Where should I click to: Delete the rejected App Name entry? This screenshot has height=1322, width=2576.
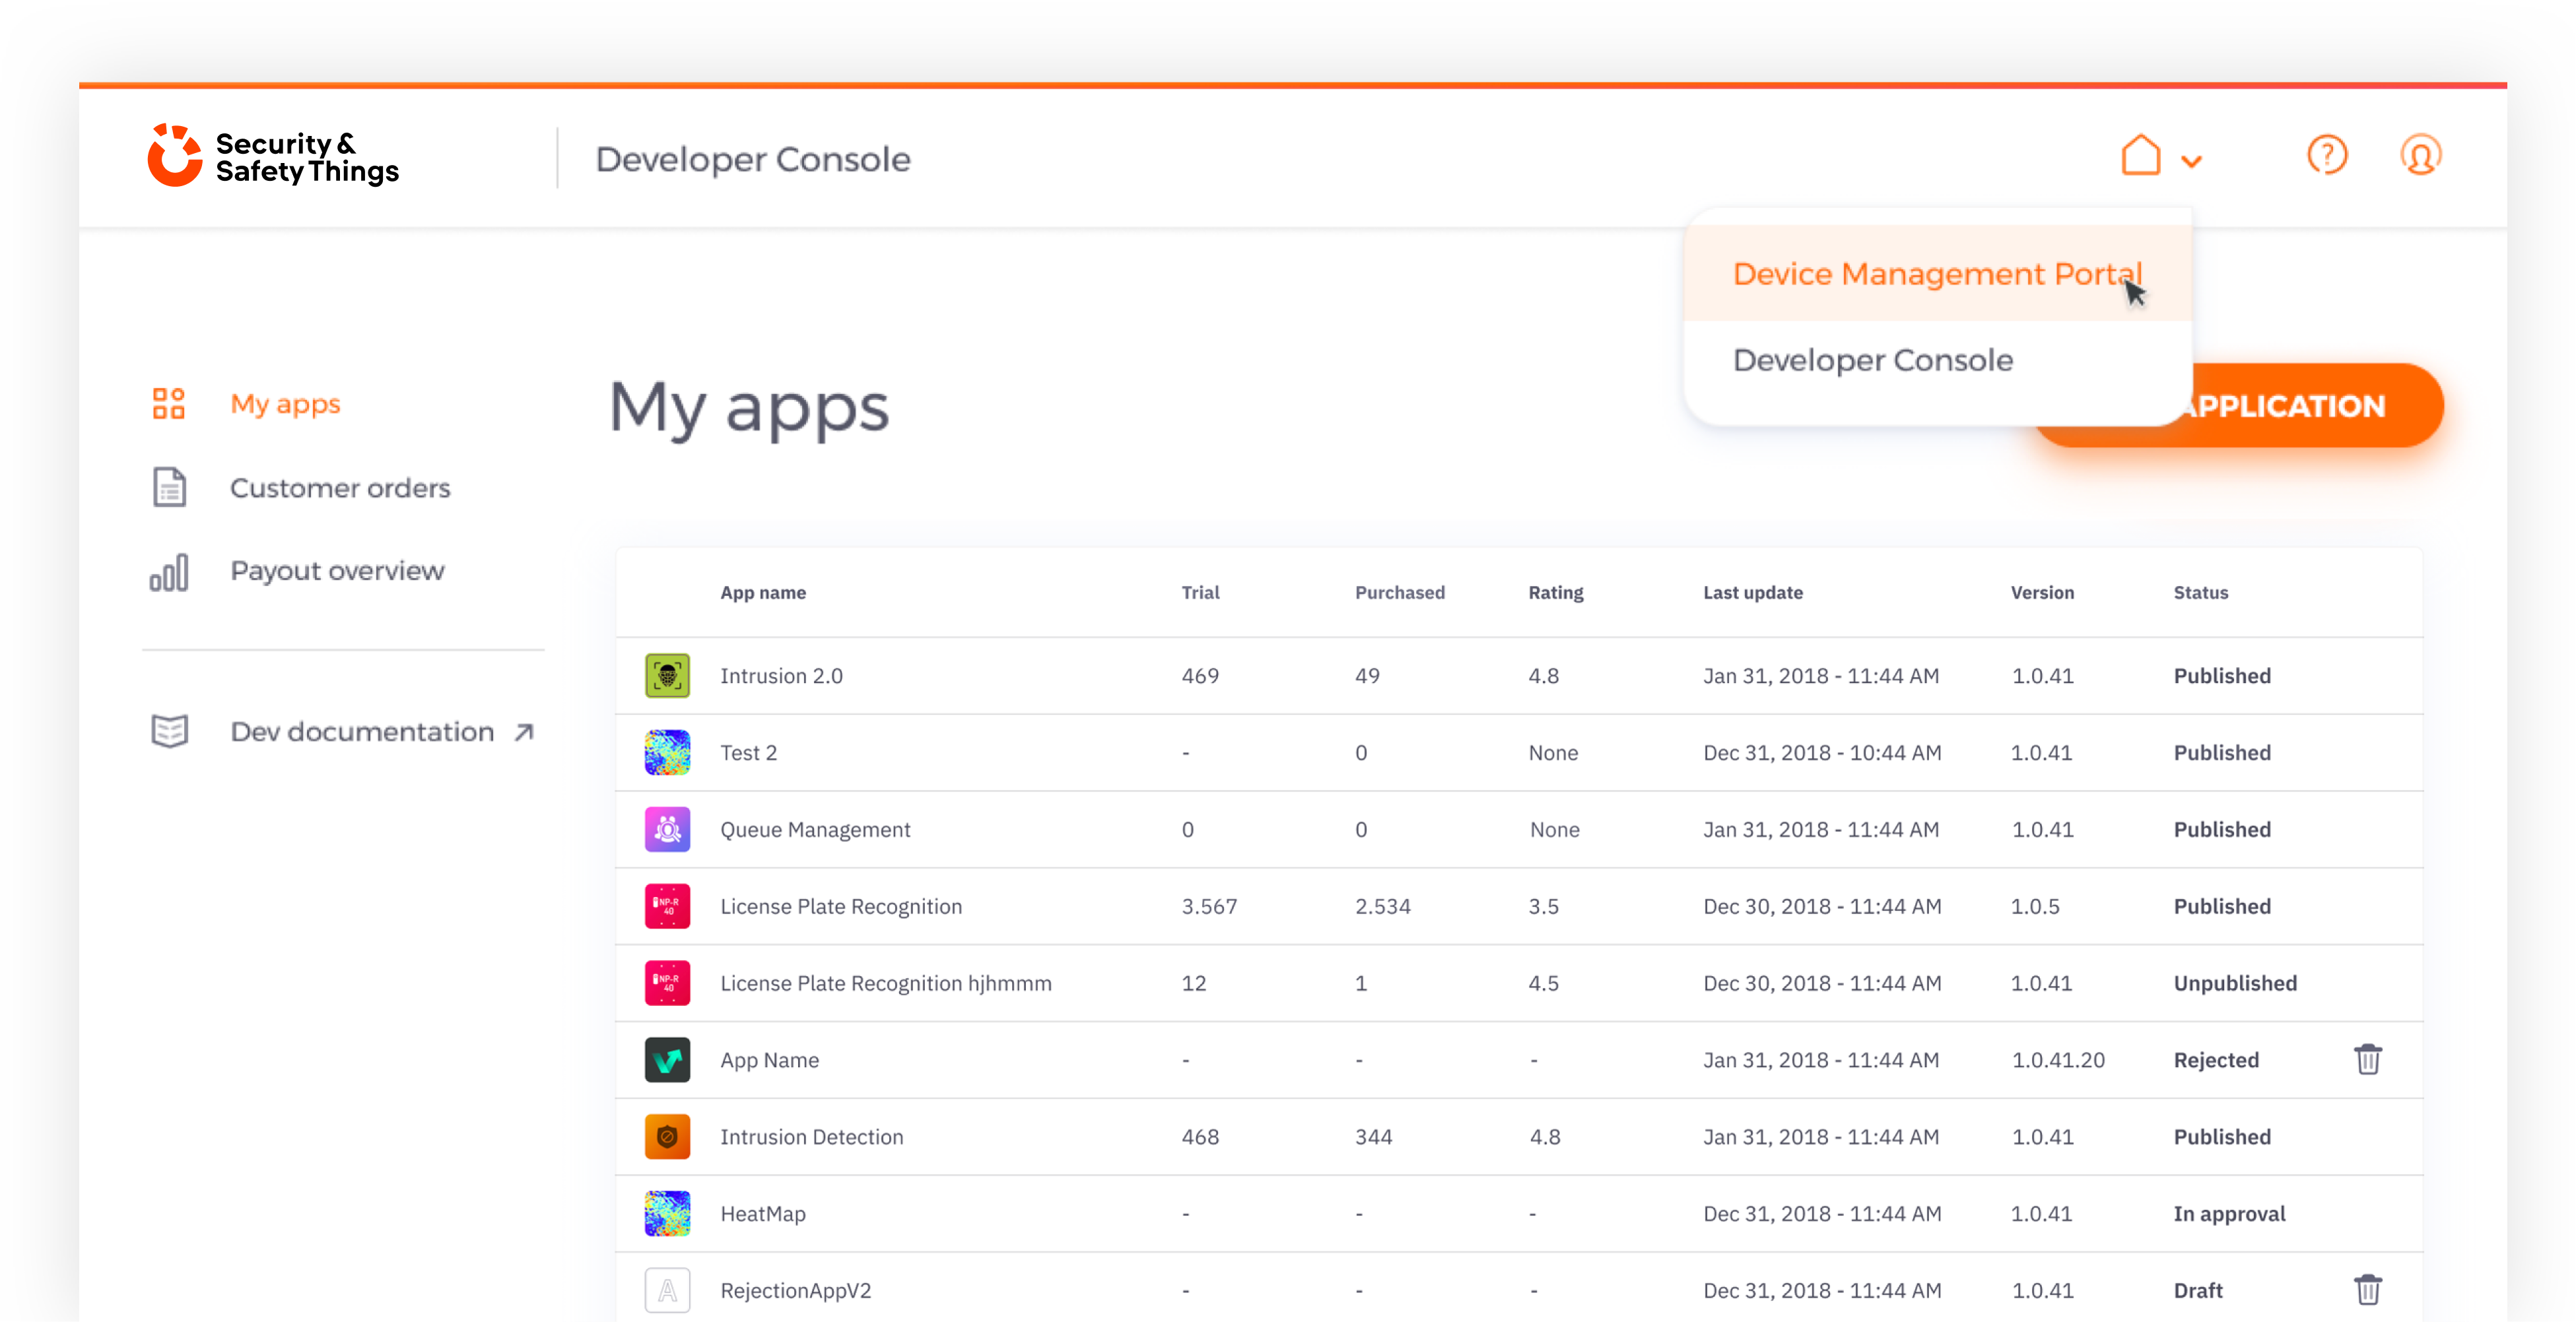(2367, 1059)
